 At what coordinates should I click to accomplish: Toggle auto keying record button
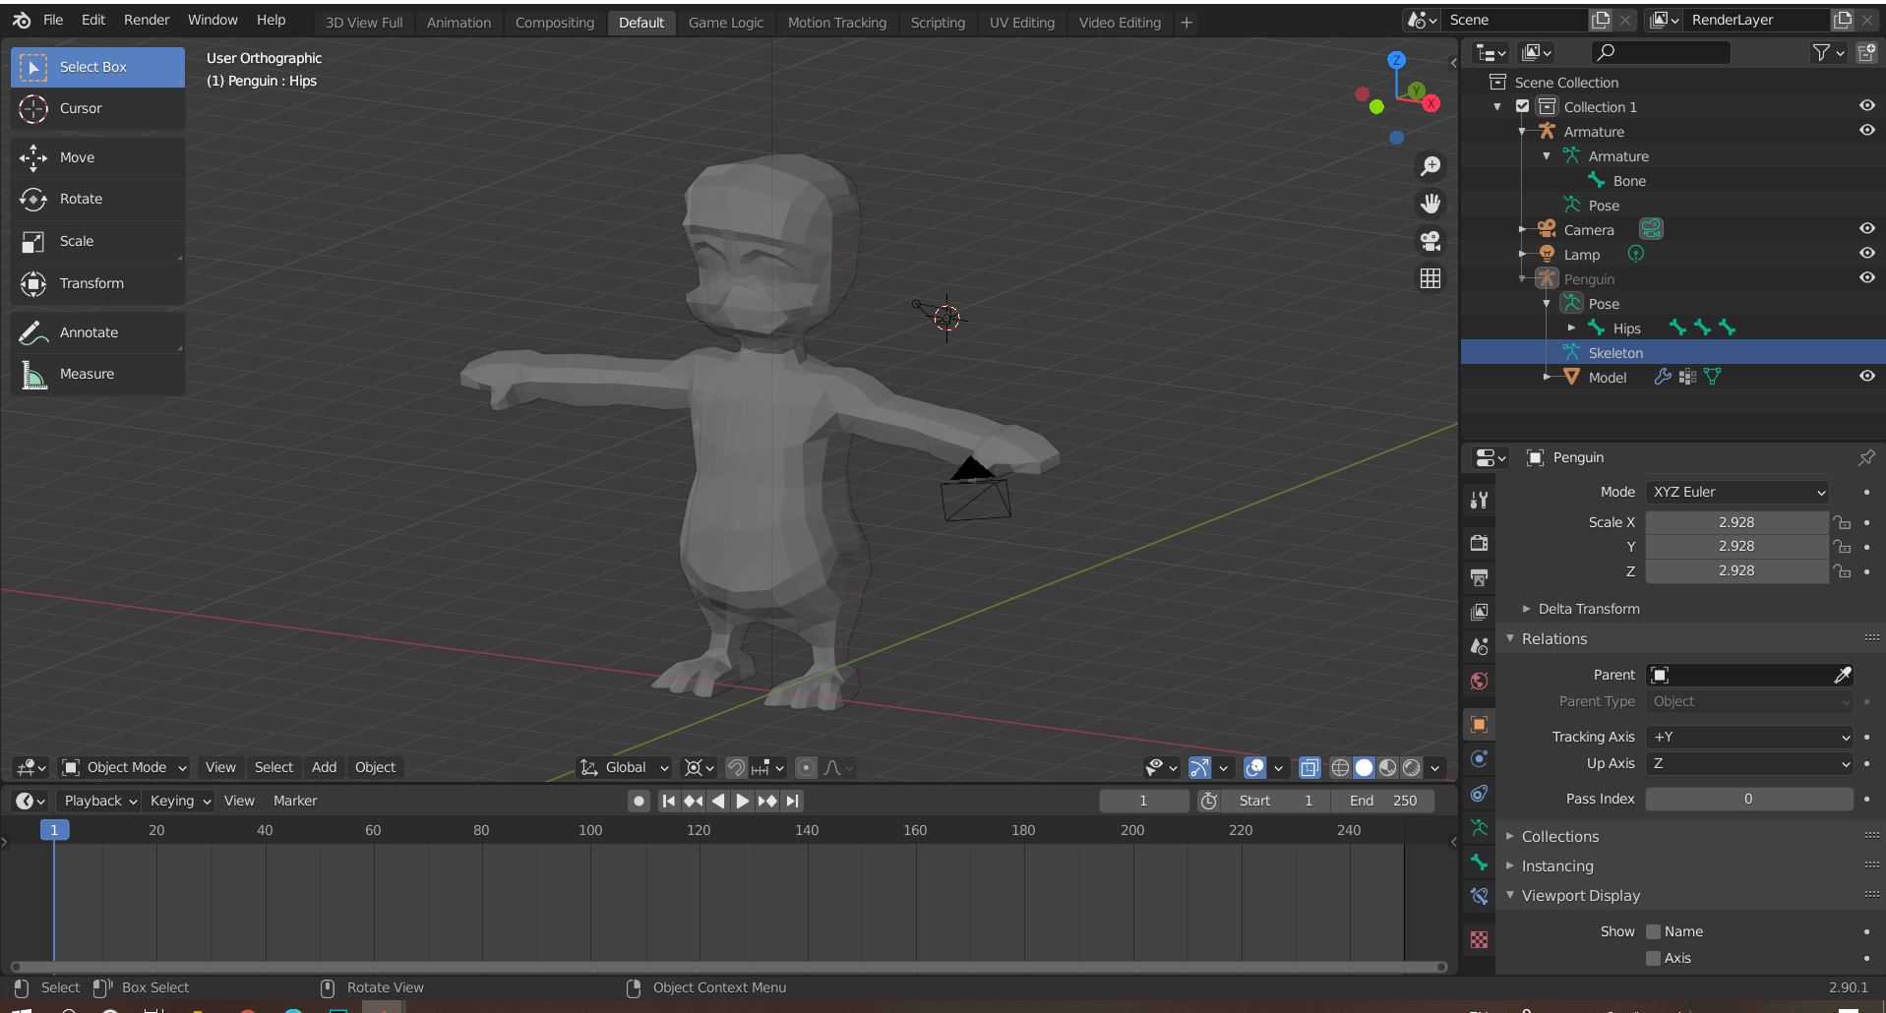pyautogui.click(x=639, y=801)
